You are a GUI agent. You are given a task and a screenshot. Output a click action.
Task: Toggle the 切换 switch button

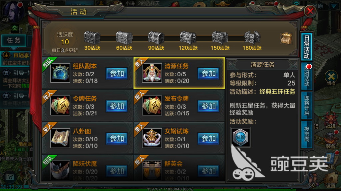coord(331,78)
